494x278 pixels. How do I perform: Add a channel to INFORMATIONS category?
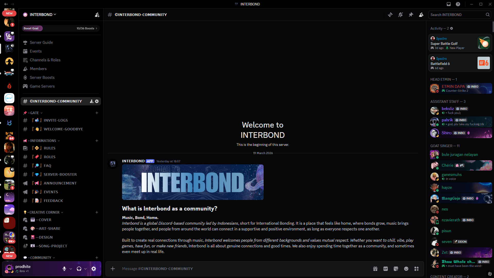[x=97, y=141]
